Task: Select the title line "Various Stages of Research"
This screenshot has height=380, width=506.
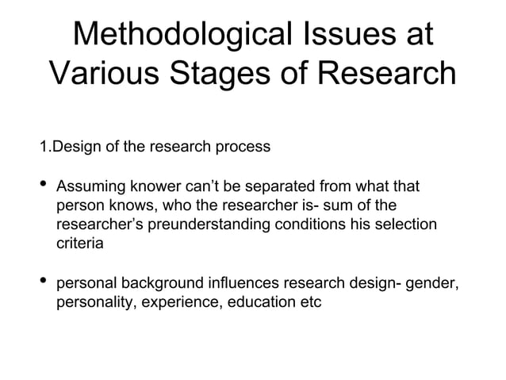Action: pos(253,75)
